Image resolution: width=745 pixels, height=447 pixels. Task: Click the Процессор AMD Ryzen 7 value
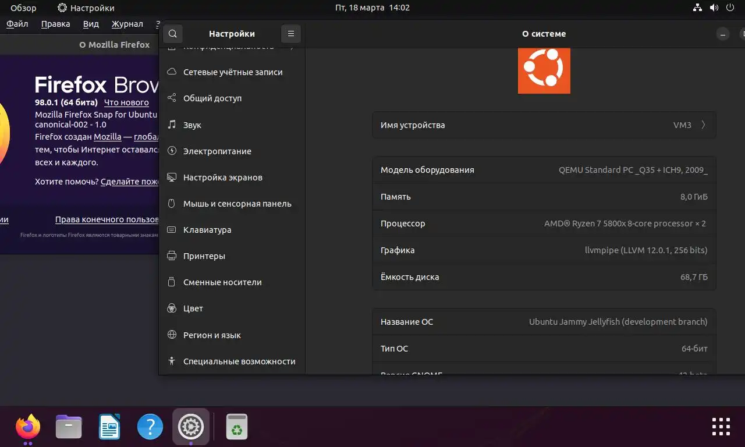point(625,223)
